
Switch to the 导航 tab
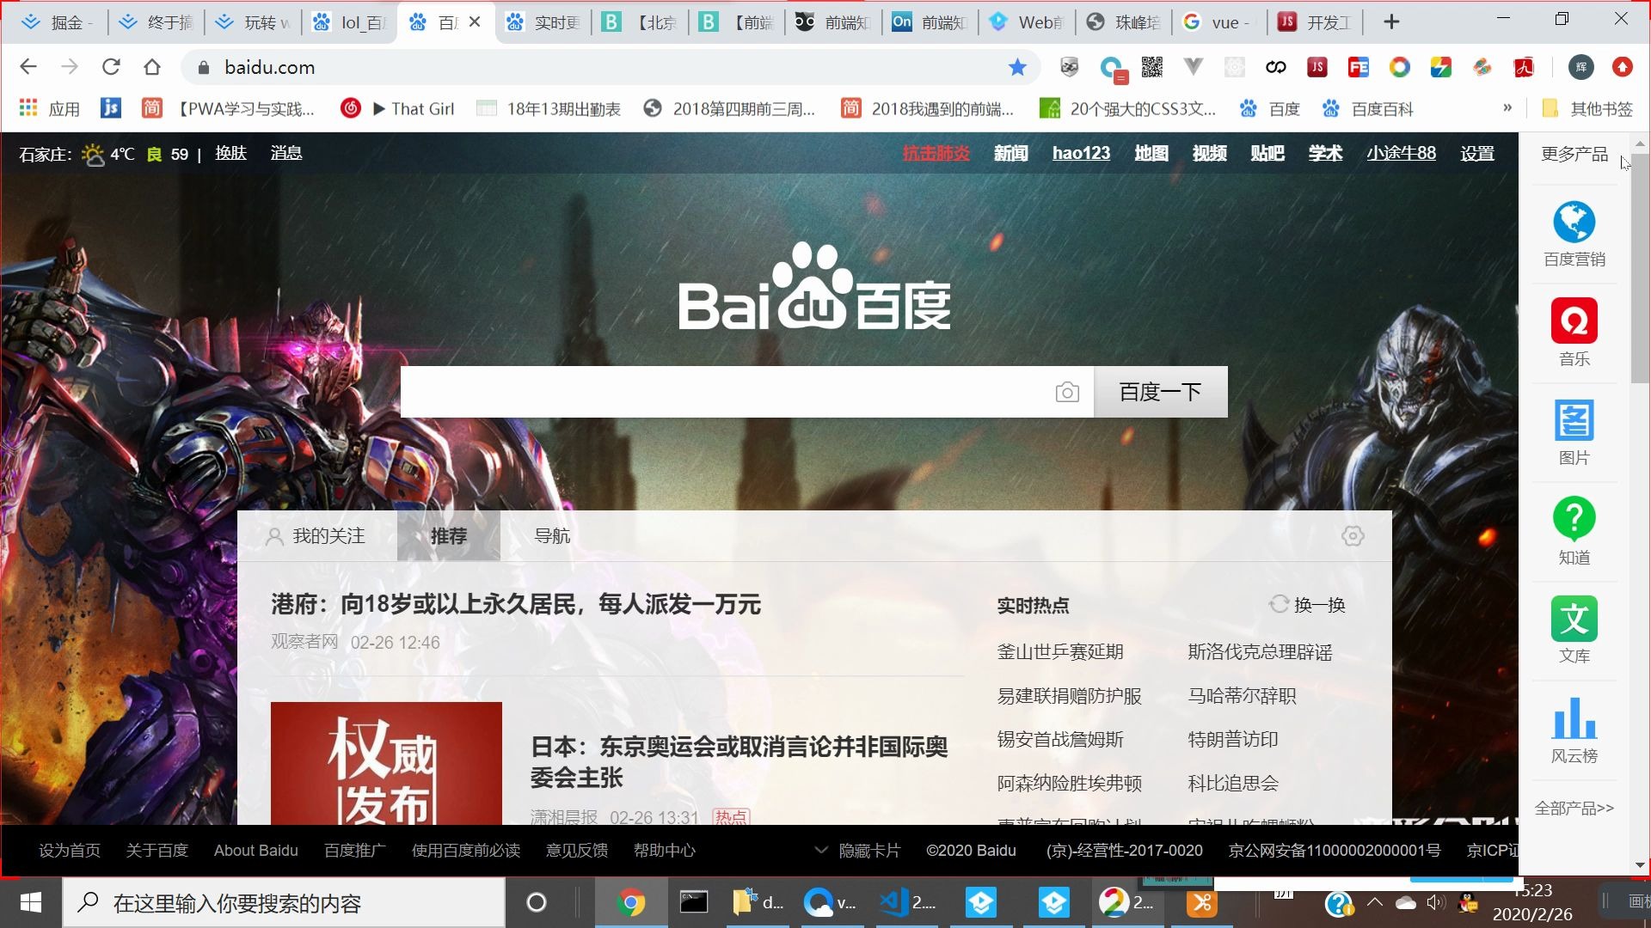(552, 536)
